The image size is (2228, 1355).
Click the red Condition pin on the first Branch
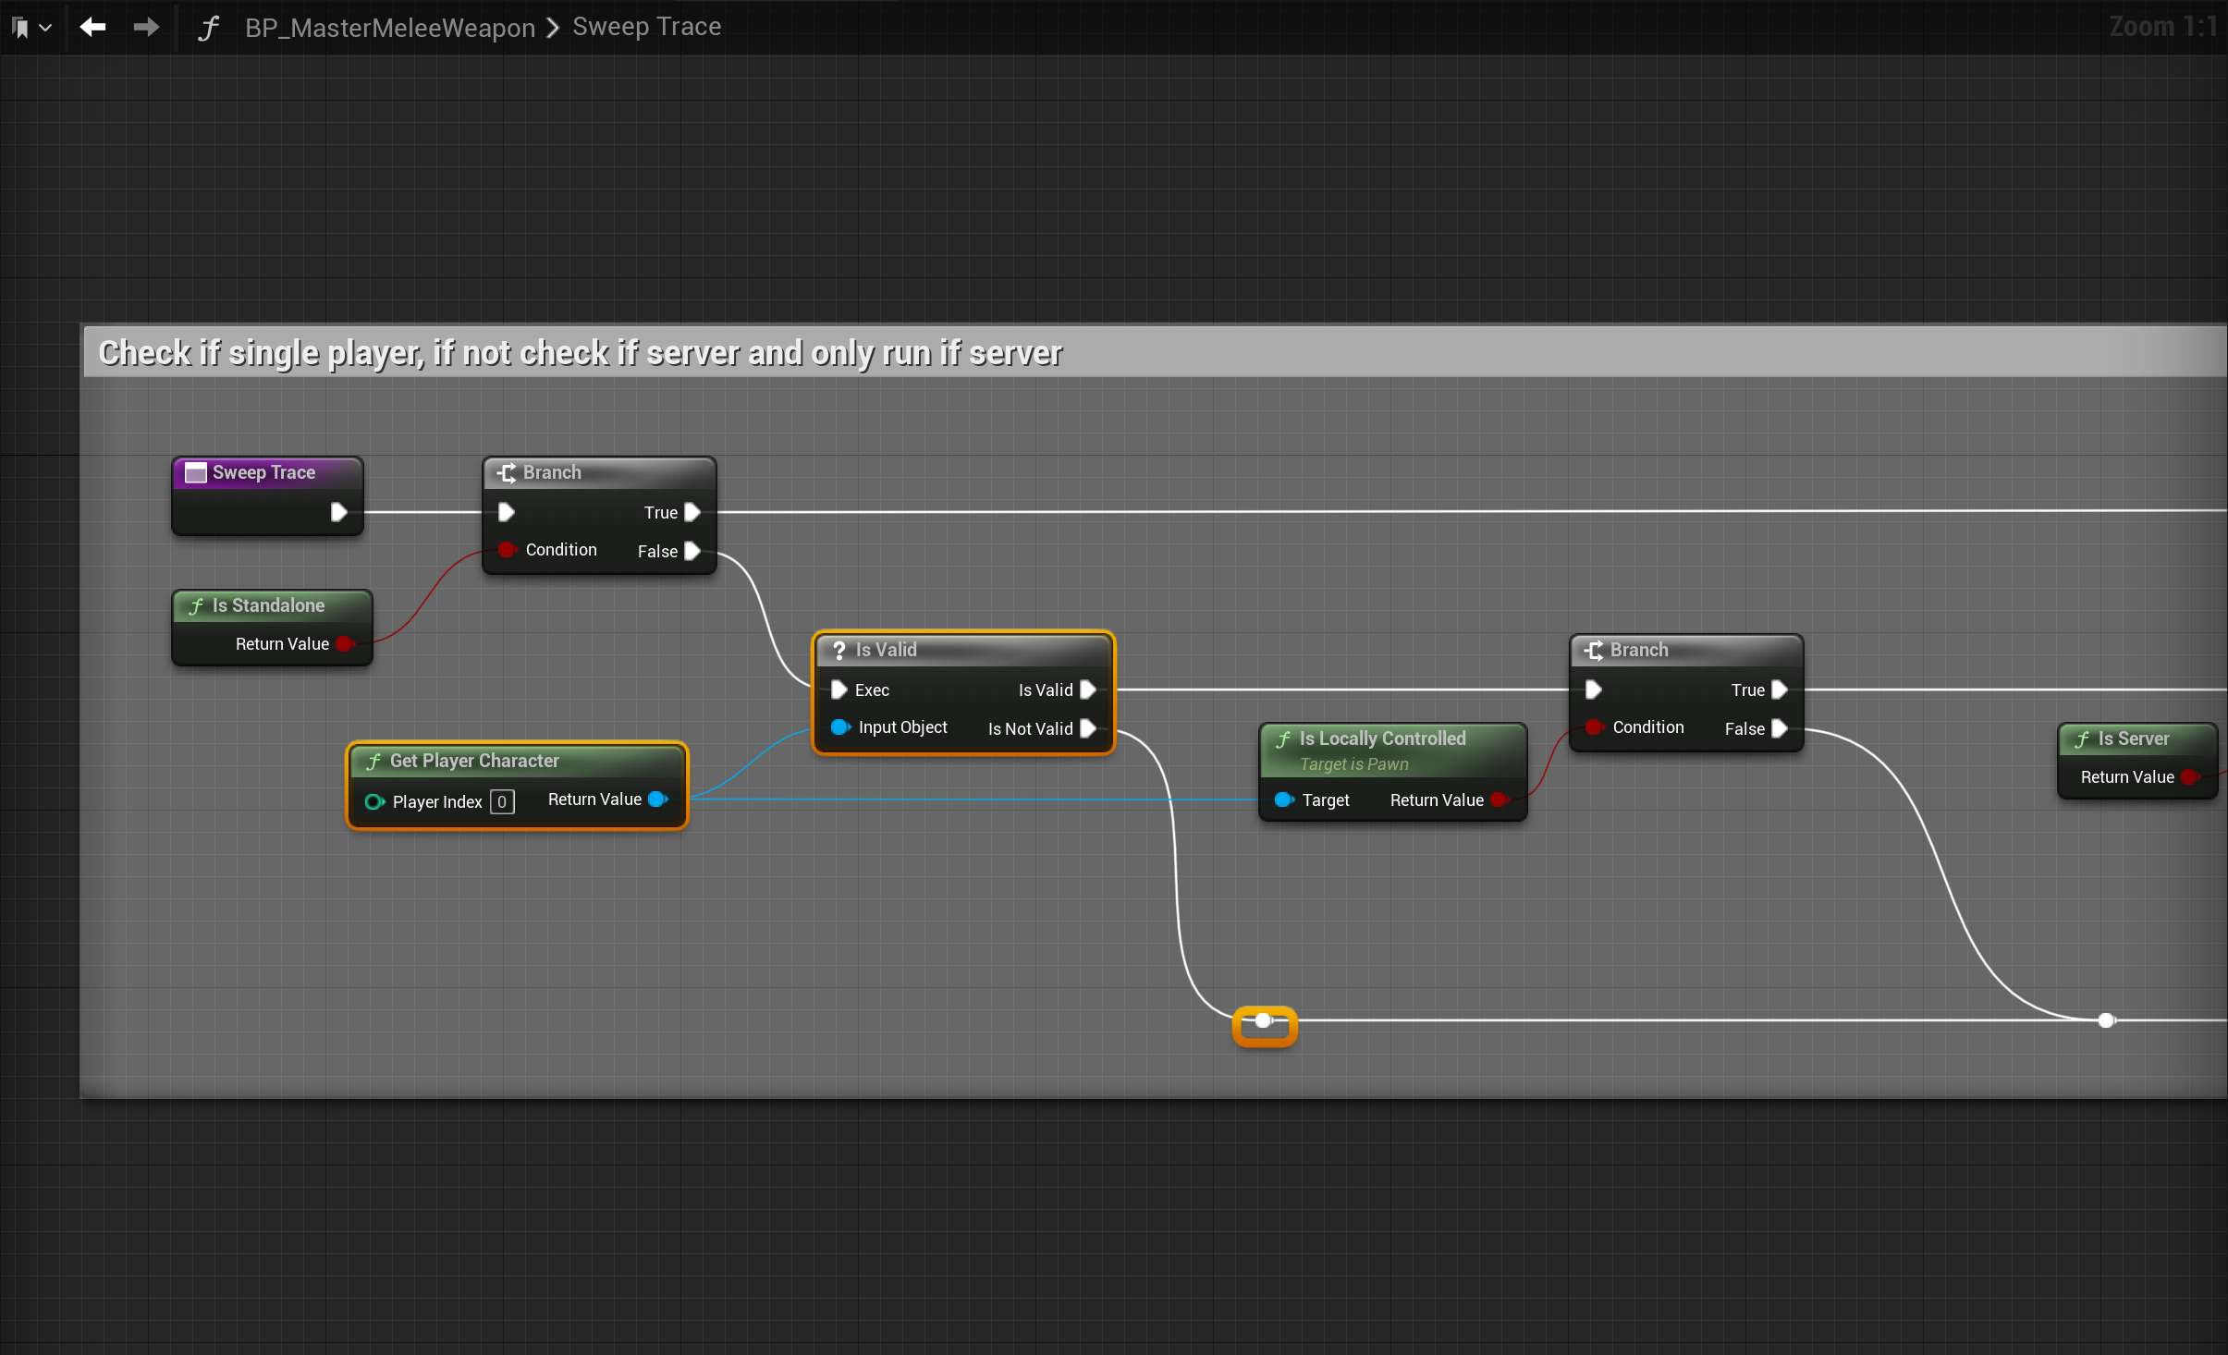[507, 550]
